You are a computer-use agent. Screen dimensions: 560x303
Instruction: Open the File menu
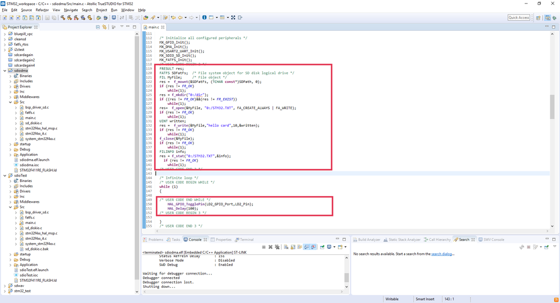4,10
